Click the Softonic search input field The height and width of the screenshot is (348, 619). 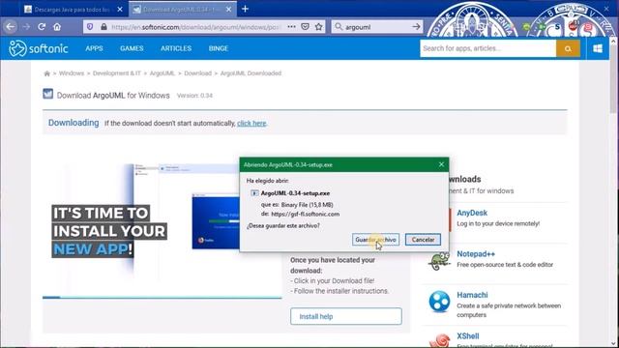(487, 48)
